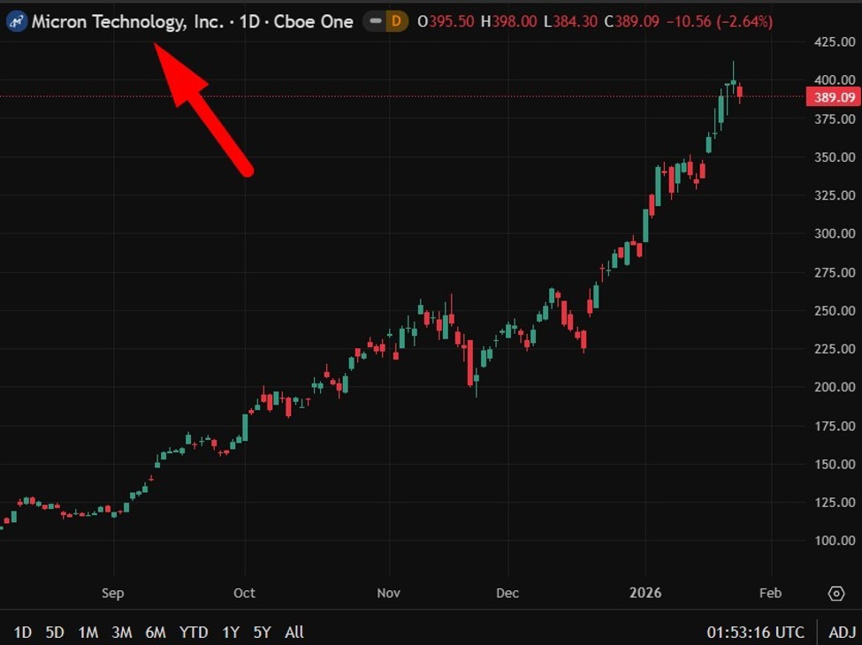Show All available price history
862x645 pixels.
[x=294, y=632]
